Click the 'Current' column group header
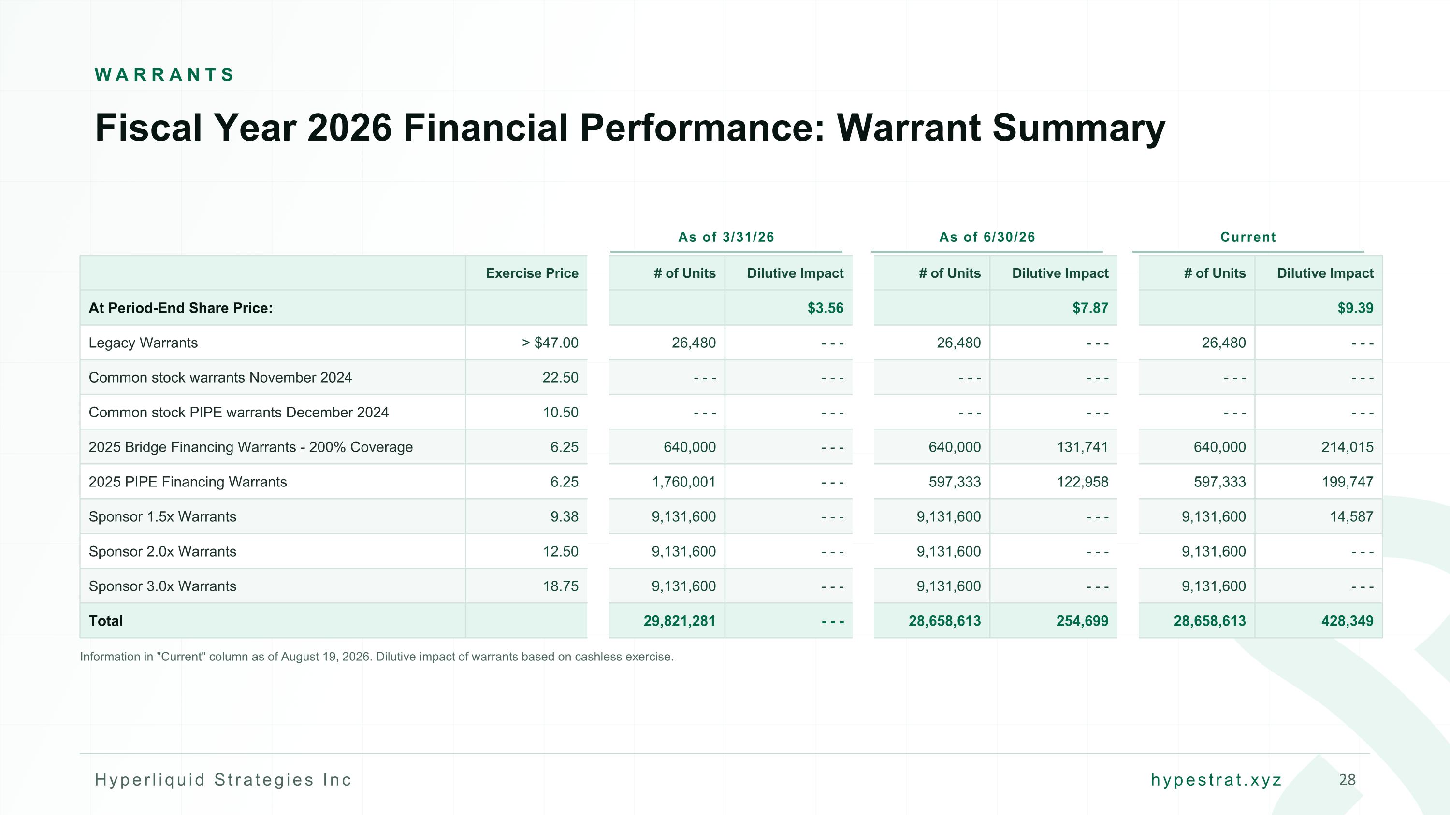Viewport: 1450px width, 815px height. pos(1248,237)
